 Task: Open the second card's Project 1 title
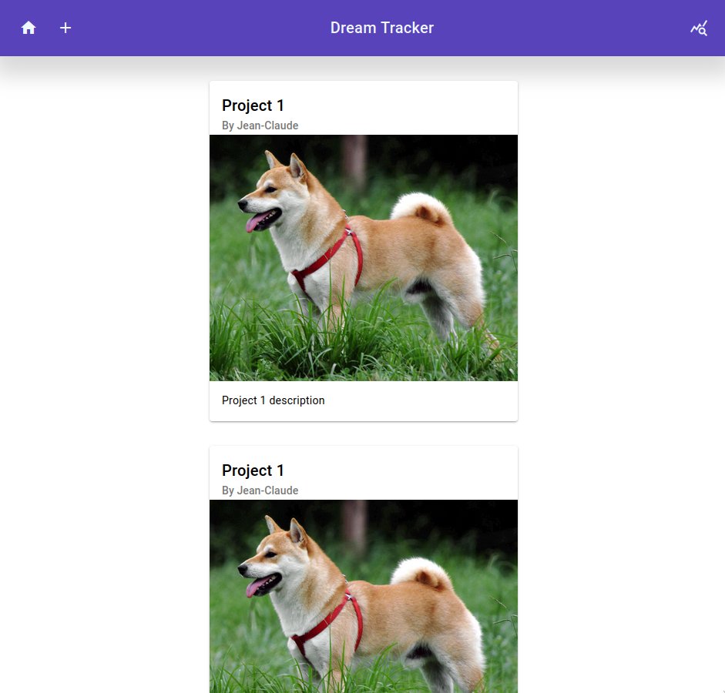pos(253,470)
